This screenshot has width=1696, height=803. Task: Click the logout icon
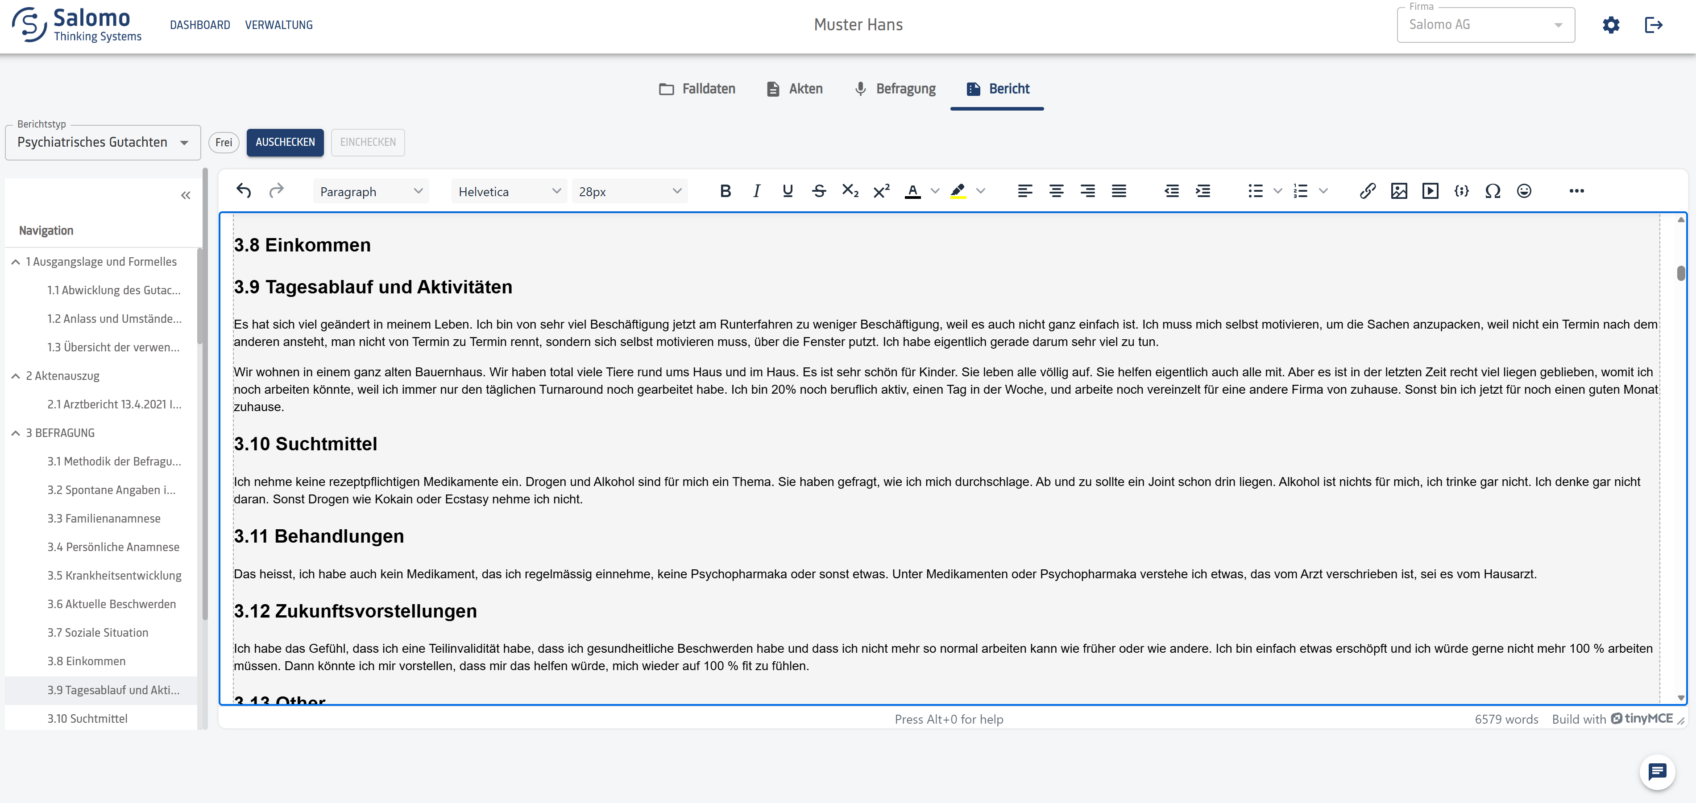(1653, 25)
